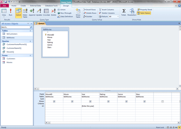This screenshot has height=129, width=181.
Task: Open MovieSQ query
Action: [17, 52]
